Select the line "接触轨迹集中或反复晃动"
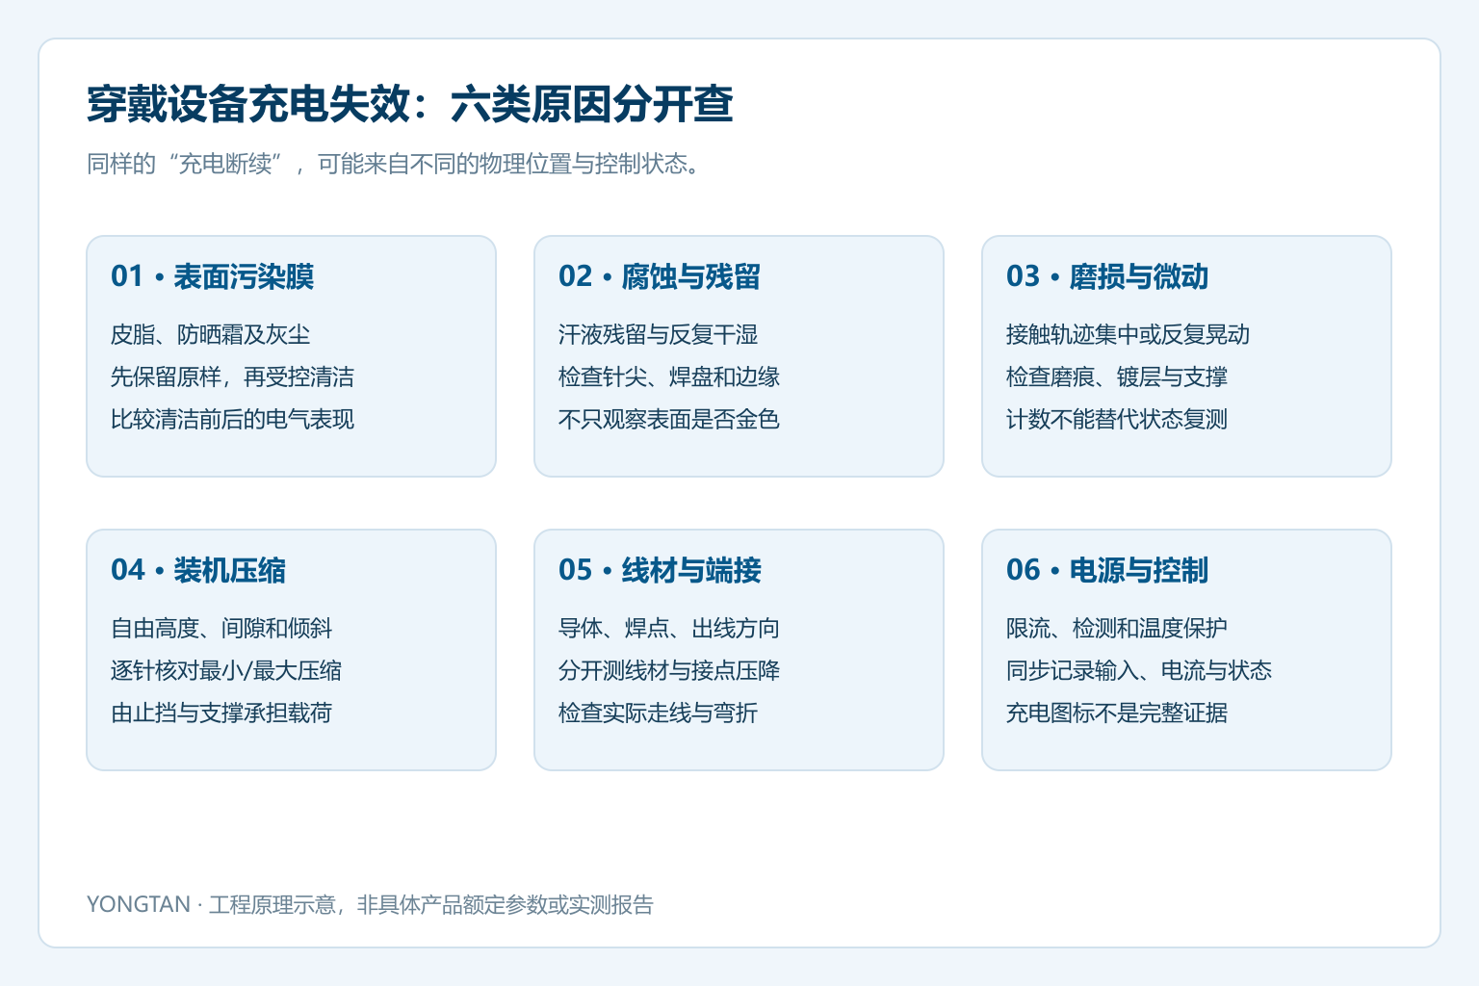This screenshot has width=1479, height=986. click(x=1129, y=334)
